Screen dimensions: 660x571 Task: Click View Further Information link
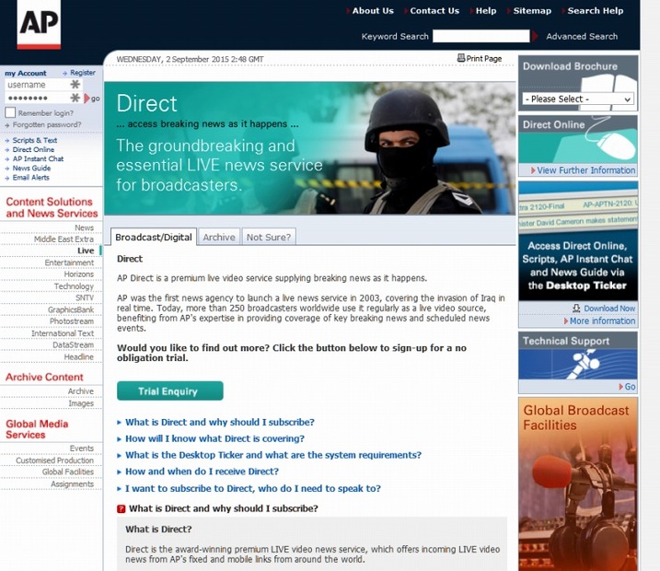(x=586, y=170)
